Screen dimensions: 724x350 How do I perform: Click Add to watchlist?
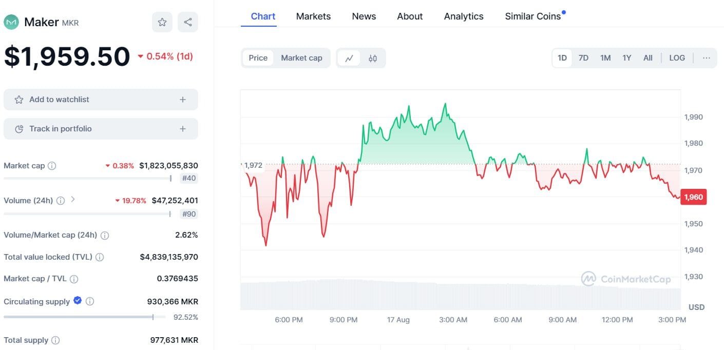[x=101, y=99]
